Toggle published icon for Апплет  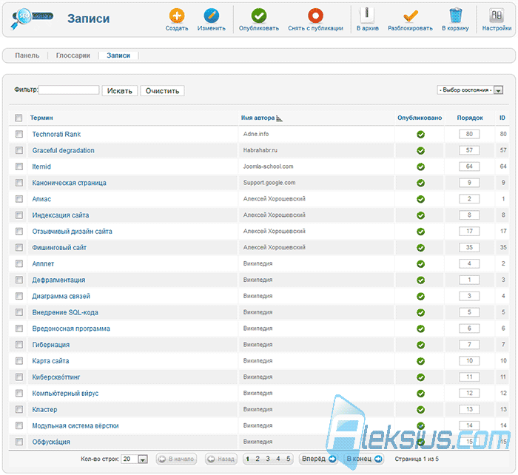(420, 264)
